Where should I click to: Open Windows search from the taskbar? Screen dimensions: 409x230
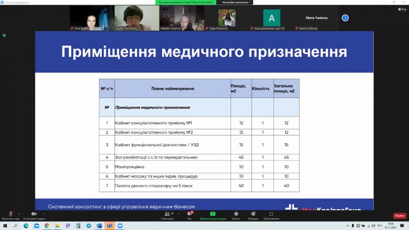coord(15,226)
